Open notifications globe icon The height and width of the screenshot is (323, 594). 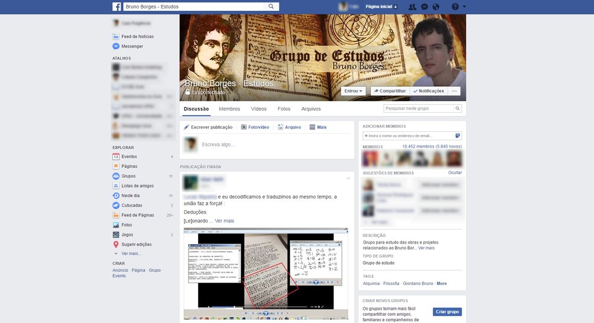[x=436, y=7]
